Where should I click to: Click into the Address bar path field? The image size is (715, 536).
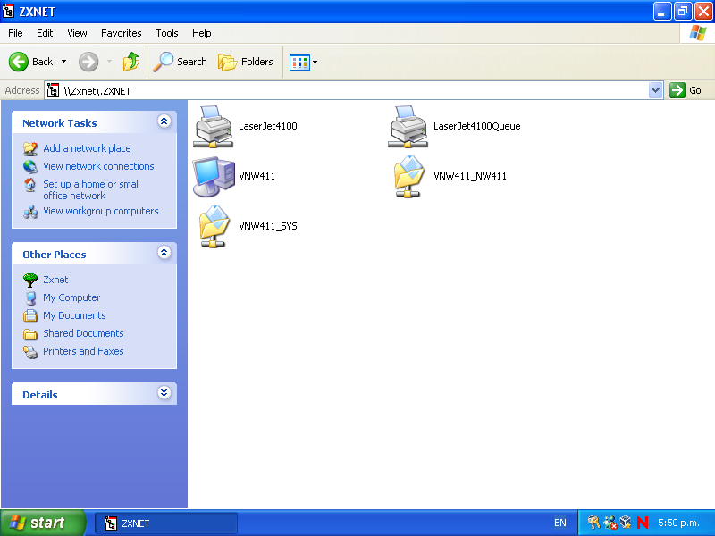point(353,90)
